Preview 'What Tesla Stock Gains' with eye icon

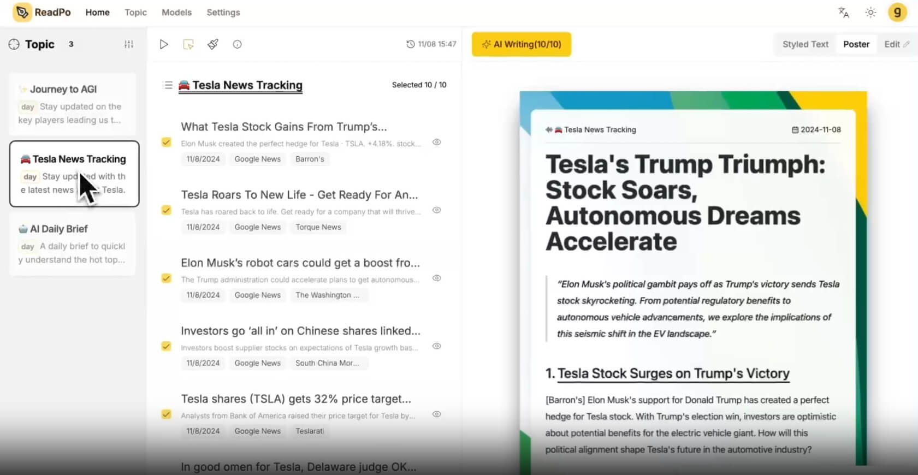pos(437,143)
